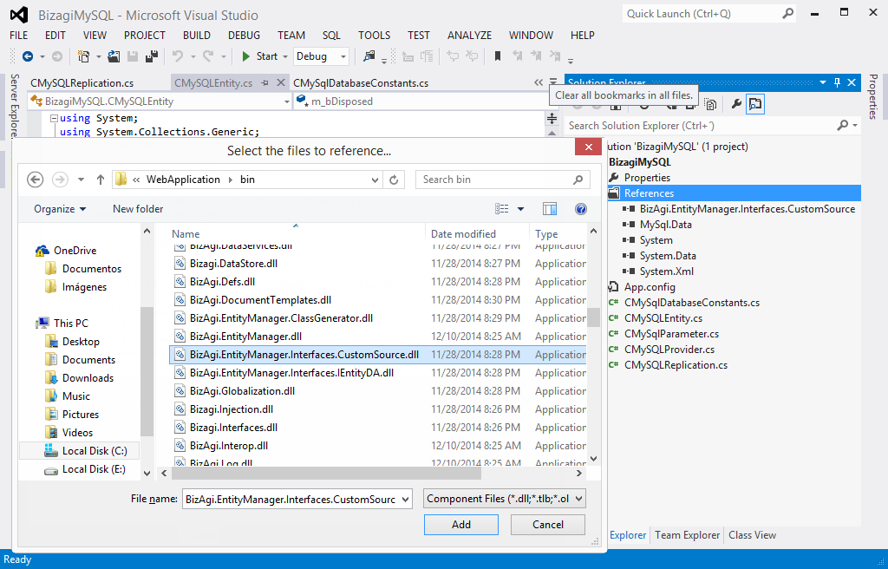Click the Back arrow in the file dialog
Viewport: 888px width, 569px height.
35,180
